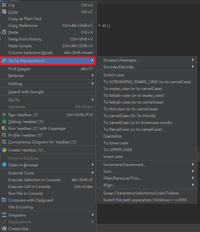
Task: Choose To UPPER CASE
Action: click(x=118, y=150)
